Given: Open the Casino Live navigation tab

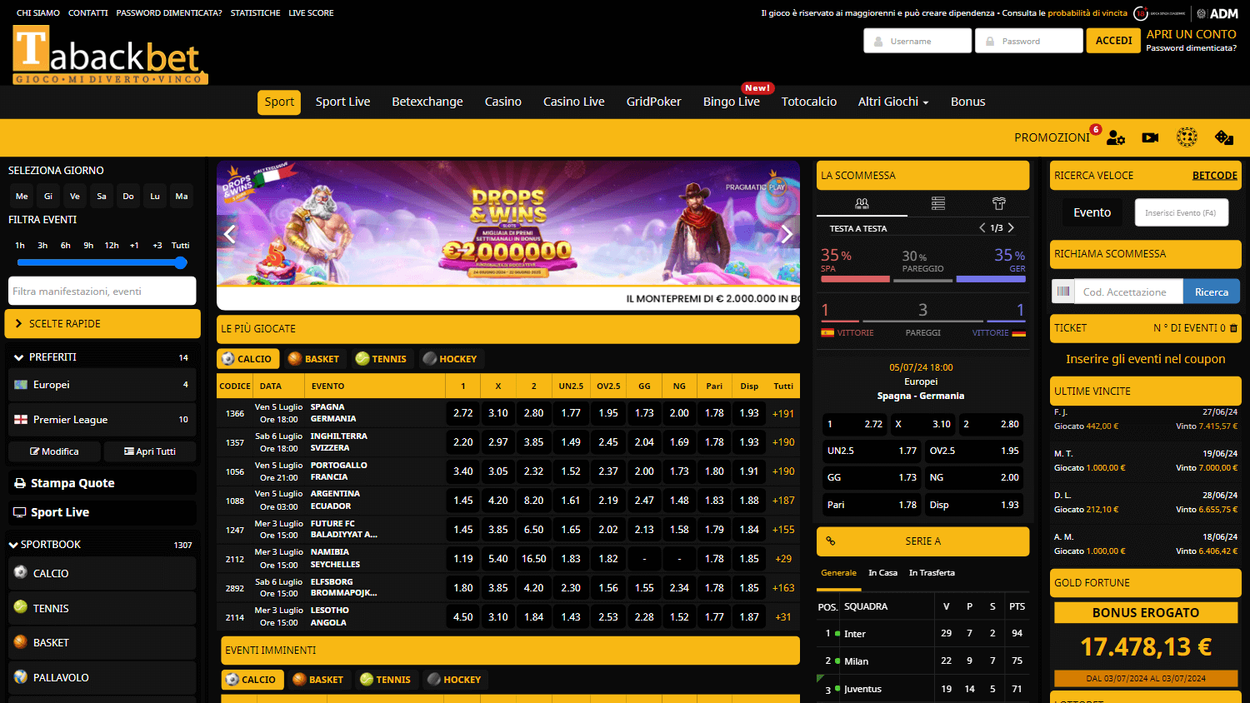Looking at the screenshot, I should coord(574,102).
